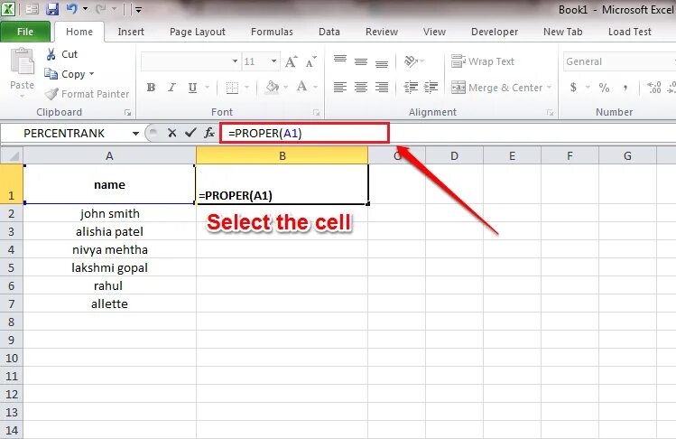Screen dimensions: 676x439
Task: Toggle Italic formatting
Action: 172,88
